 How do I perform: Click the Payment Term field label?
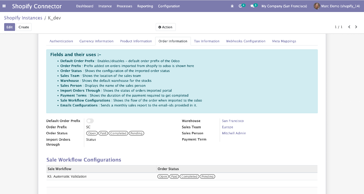pyautogui.click(x=194, y=139)
